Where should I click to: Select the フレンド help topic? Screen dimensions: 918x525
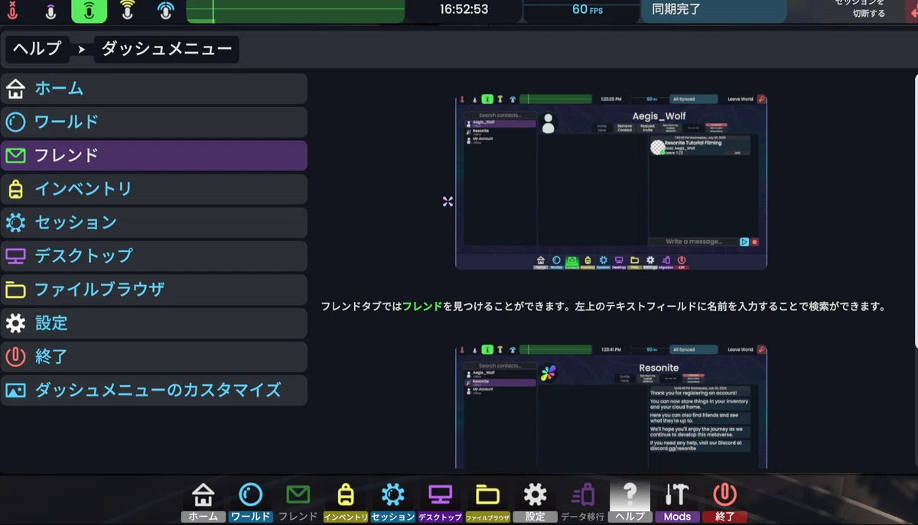154,155
